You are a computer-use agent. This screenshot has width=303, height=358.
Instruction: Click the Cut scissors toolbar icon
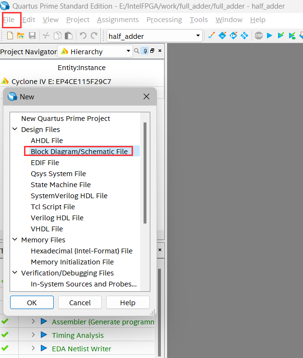pyautogui.click(x=46, y=36)
